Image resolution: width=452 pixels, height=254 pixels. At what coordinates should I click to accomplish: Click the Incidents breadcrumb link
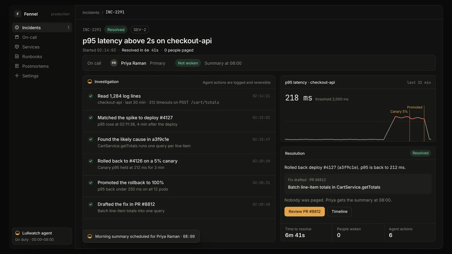91,12
